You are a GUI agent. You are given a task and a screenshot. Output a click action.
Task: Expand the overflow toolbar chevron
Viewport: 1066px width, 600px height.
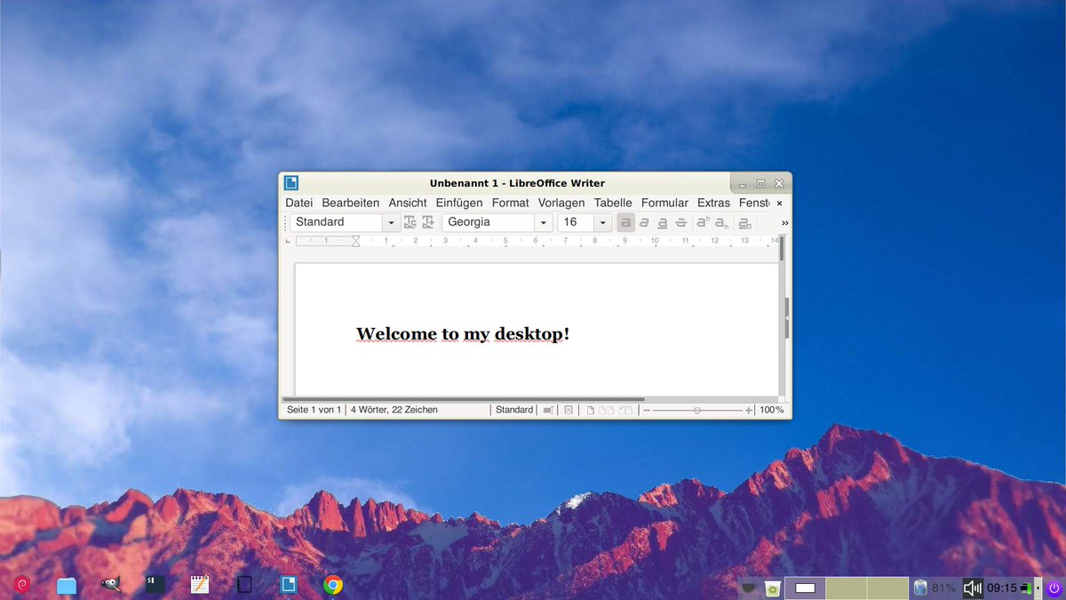coord(784,222)
